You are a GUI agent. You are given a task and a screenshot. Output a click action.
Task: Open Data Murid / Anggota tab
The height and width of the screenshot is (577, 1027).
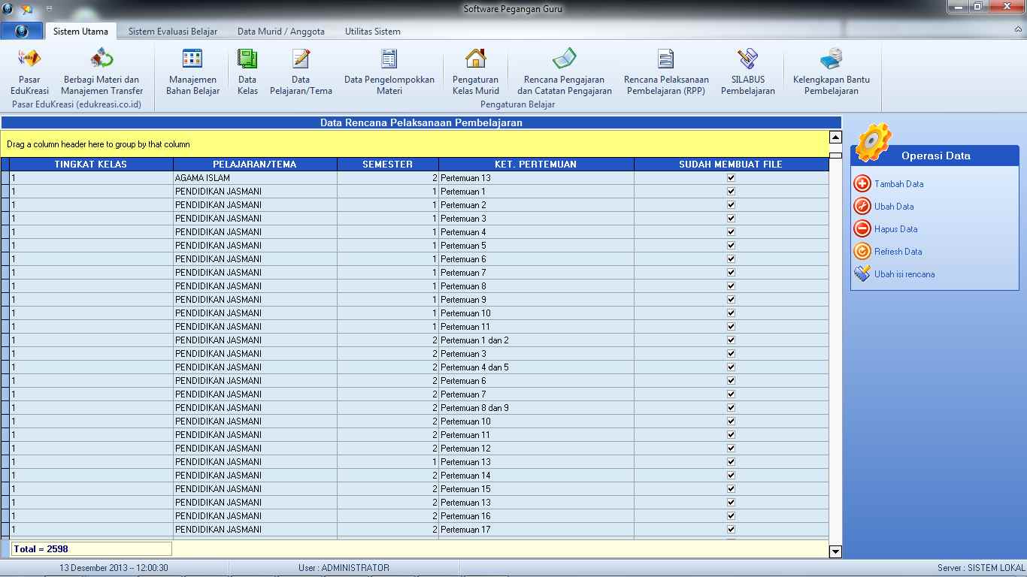point(281,32)
